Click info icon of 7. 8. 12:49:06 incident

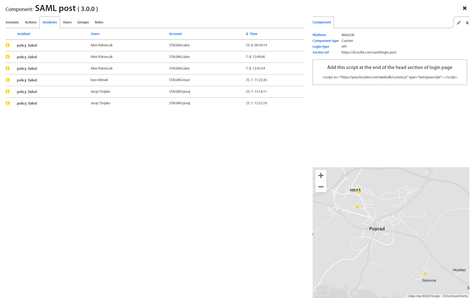click(x=8, y=57)
